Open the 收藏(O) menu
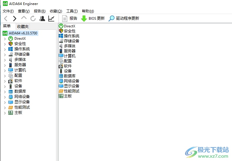The image size is (232, 161). tap(56, 11)
